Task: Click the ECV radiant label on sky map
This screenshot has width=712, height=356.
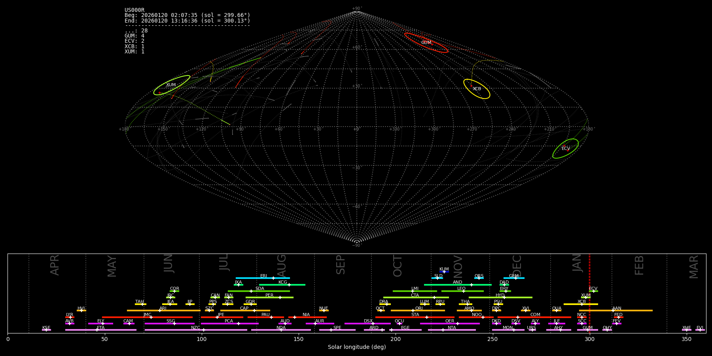Action: point(566,149)
